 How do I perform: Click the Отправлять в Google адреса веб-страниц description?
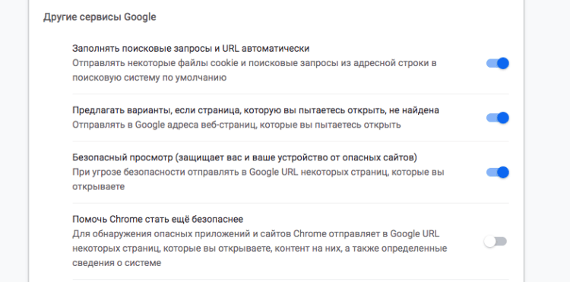pyautogui.click(x=236, y=125)
